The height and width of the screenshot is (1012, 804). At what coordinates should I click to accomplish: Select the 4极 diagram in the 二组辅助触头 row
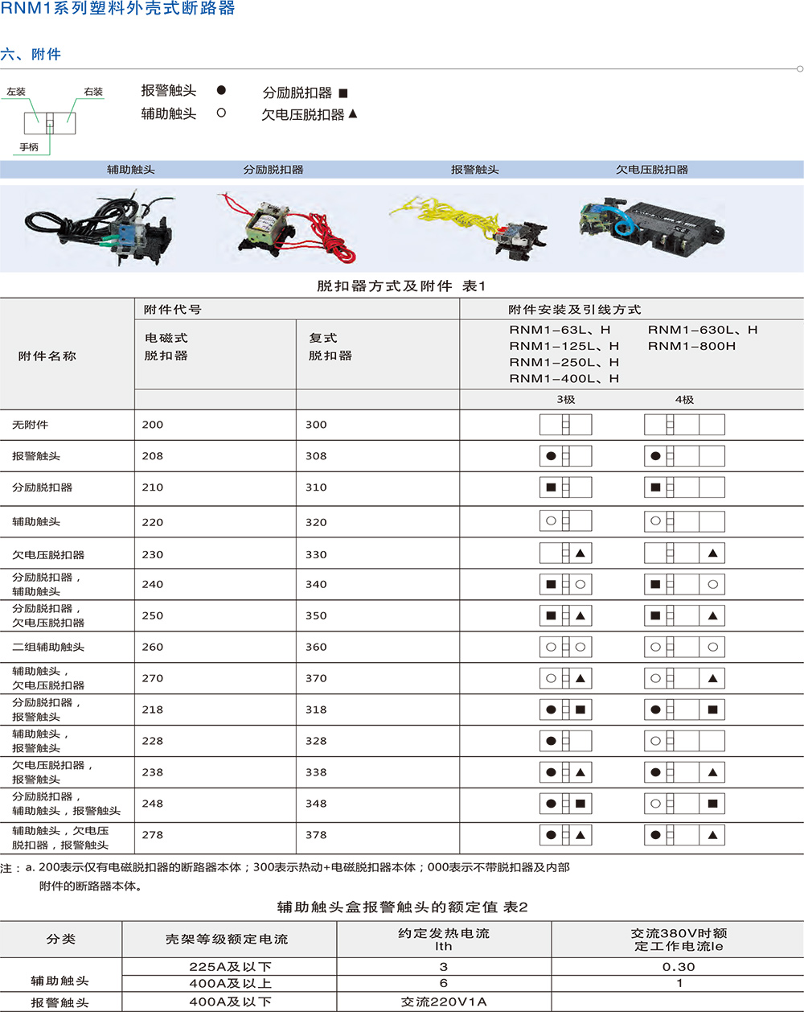tap(684, 647)
